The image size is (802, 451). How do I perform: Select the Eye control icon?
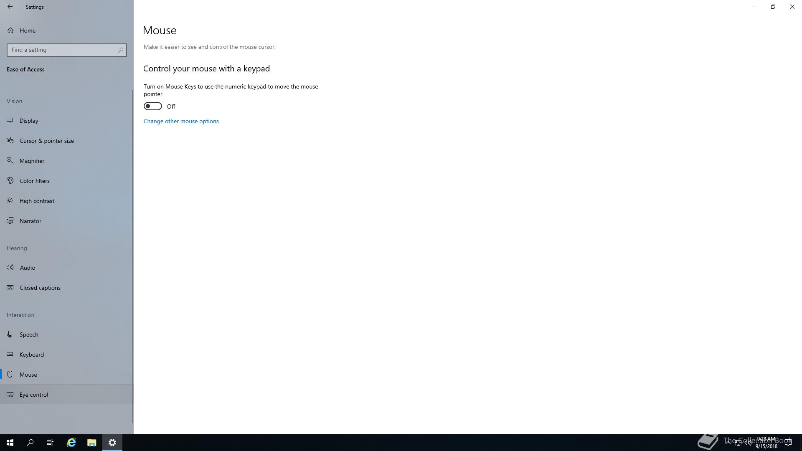tap(10, 394)
